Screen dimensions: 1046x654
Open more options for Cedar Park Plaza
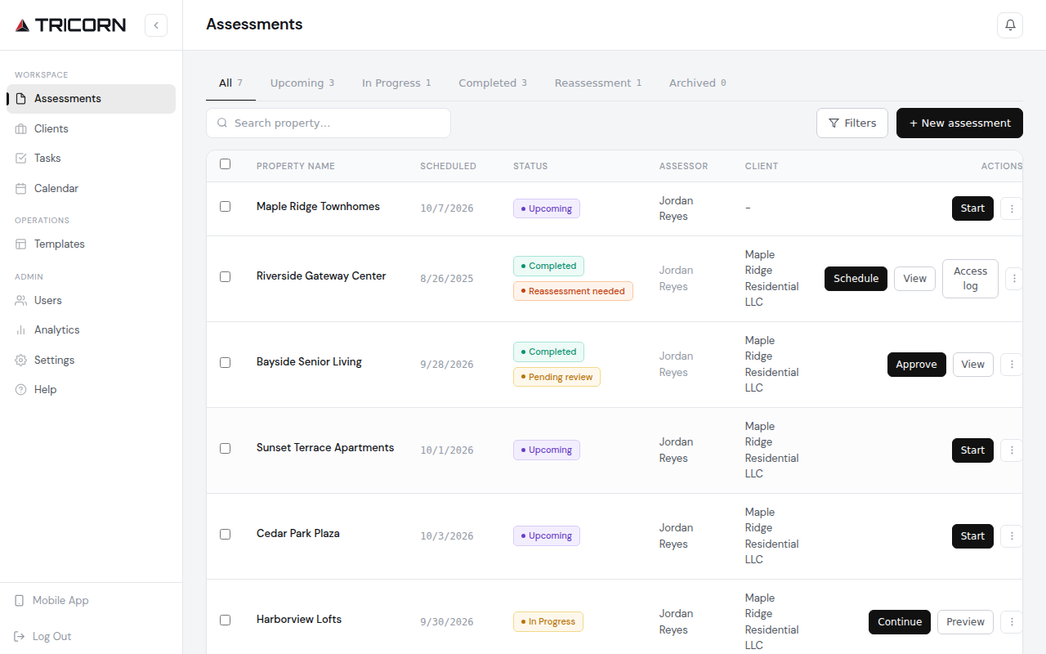pyautogui.click(x=1012, y=536)
